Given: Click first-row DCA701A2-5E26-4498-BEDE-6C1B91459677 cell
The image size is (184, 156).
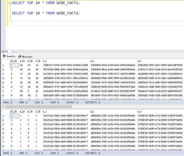Looking at the screenshot, I should [x=66, y=116].
